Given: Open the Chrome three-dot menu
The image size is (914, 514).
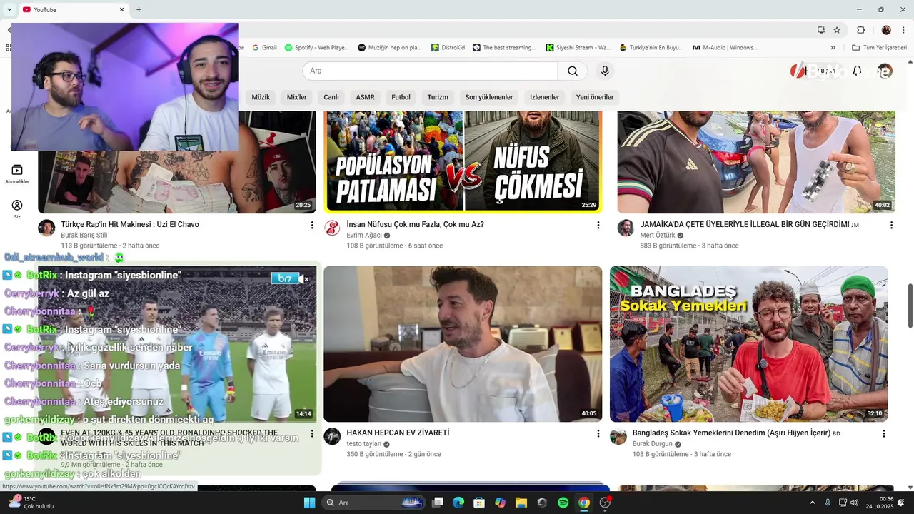Looking at the screenshot, I should (904, 30).
